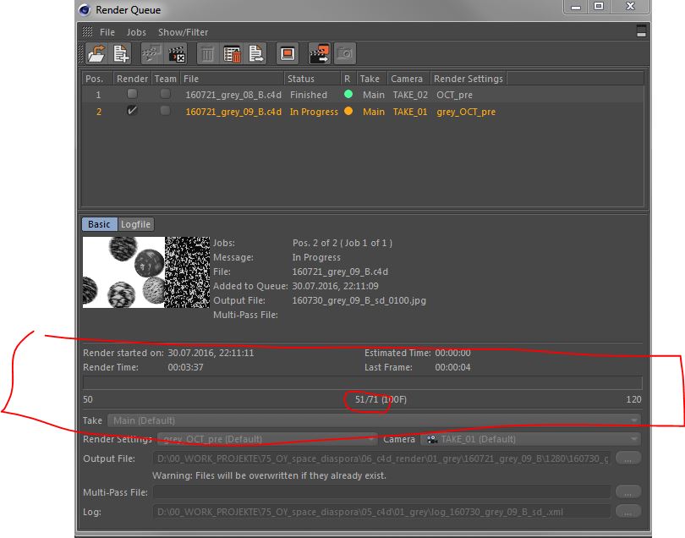Click green status dot of grey_08_B job
The height and width of the screenshot is (538, 685).
pos(348,94)
